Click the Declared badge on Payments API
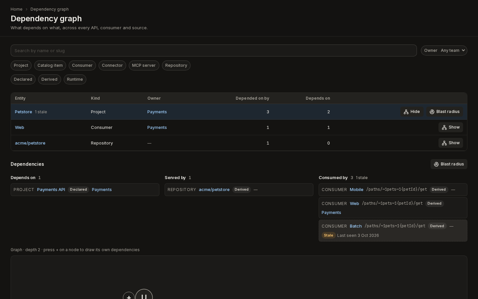478x299 pixels. [x=78, y=190]
